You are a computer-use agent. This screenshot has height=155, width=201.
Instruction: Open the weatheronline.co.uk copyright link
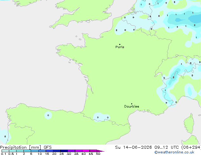pos(174,152)
